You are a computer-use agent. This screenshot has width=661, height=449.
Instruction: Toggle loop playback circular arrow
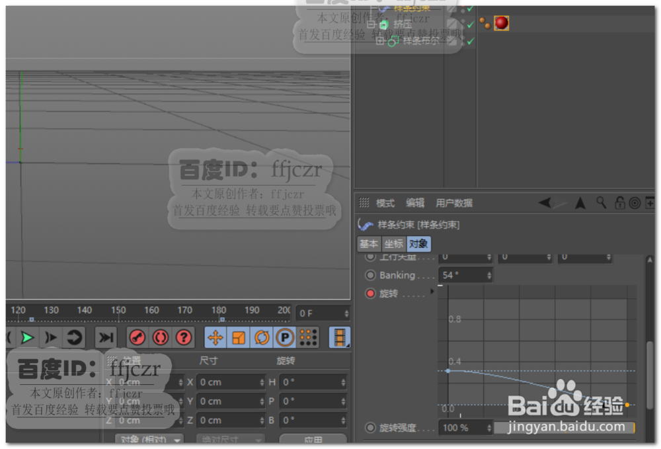point(74,338)
